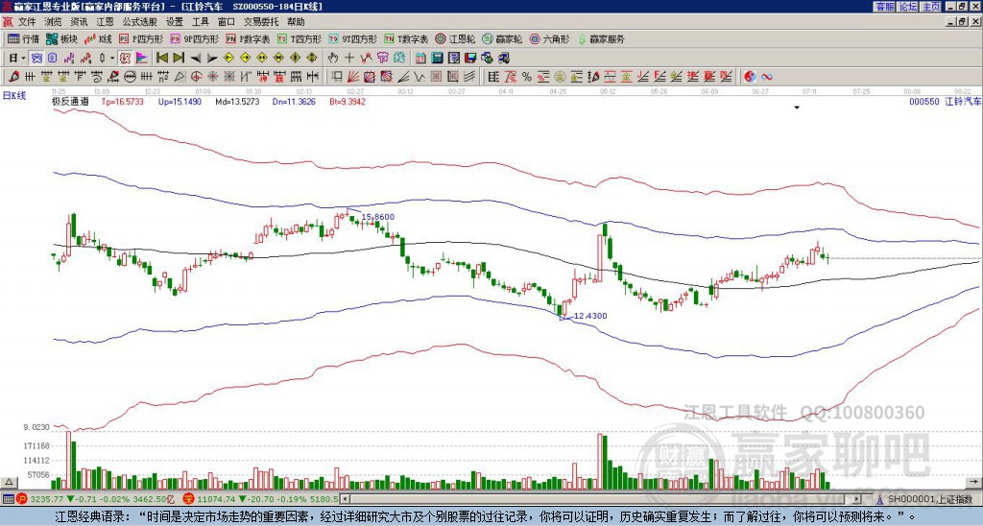983x526 pixels.
Task: Open the 行情 quotes view
Action: 24,38
